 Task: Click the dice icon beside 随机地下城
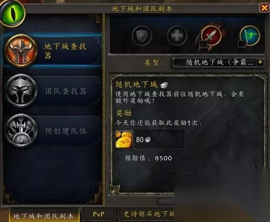[164, 85]
